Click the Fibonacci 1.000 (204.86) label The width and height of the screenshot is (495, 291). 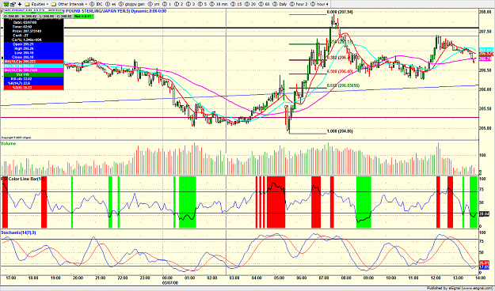coord(340,131)
